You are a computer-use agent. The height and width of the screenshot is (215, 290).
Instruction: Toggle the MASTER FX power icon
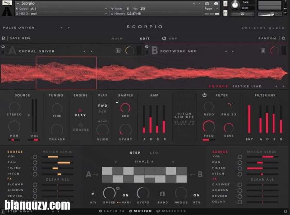pyautogui.click(x=158, y=211)
